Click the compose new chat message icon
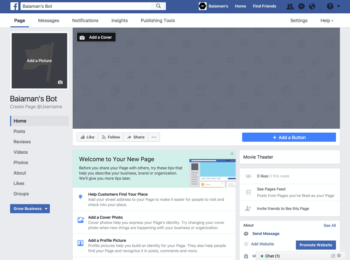 [333, 256]
